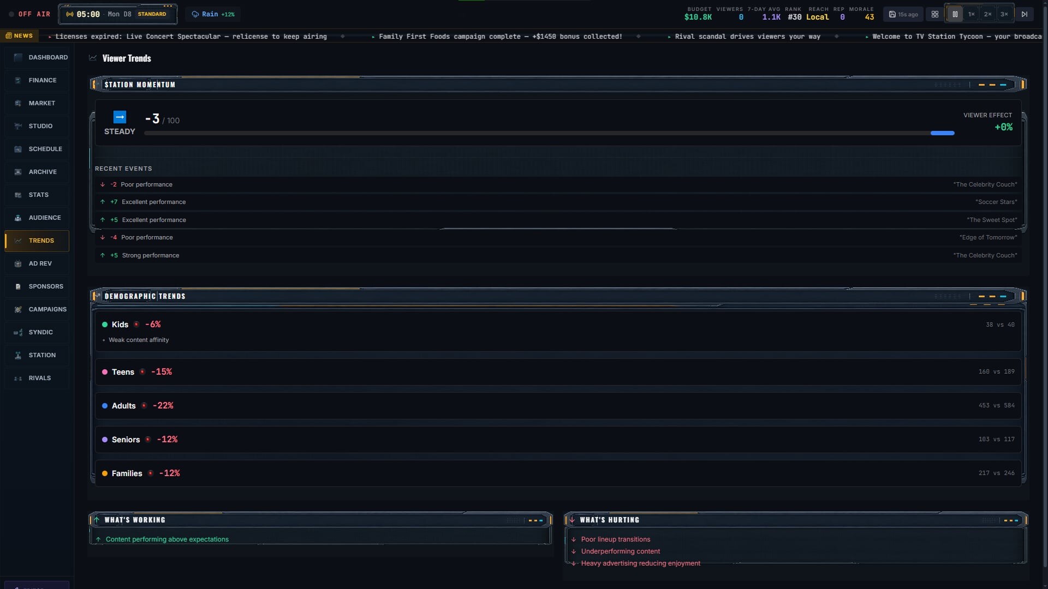Open the Market page
The width and height of the screenshot is (1048, 589).
37,103
